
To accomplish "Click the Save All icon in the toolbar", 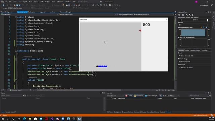I will (19, 5).
